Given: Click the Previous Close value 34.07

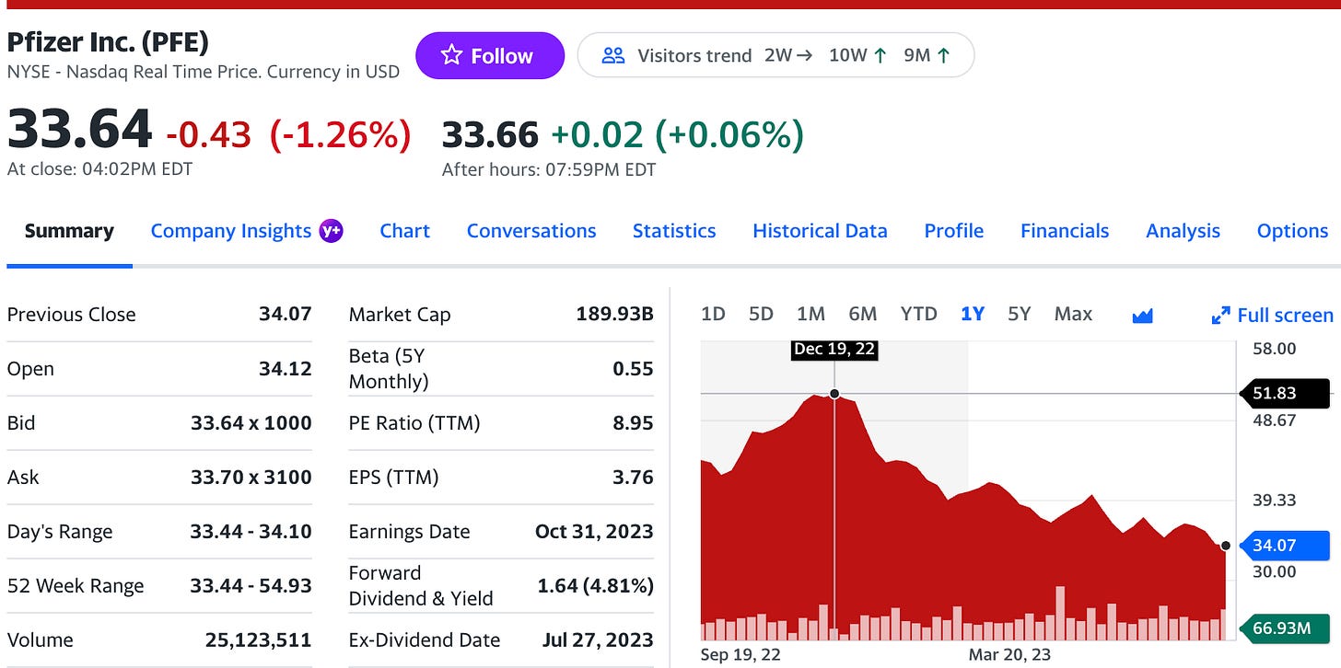Looking at the screenshot, I should (286, 315).
